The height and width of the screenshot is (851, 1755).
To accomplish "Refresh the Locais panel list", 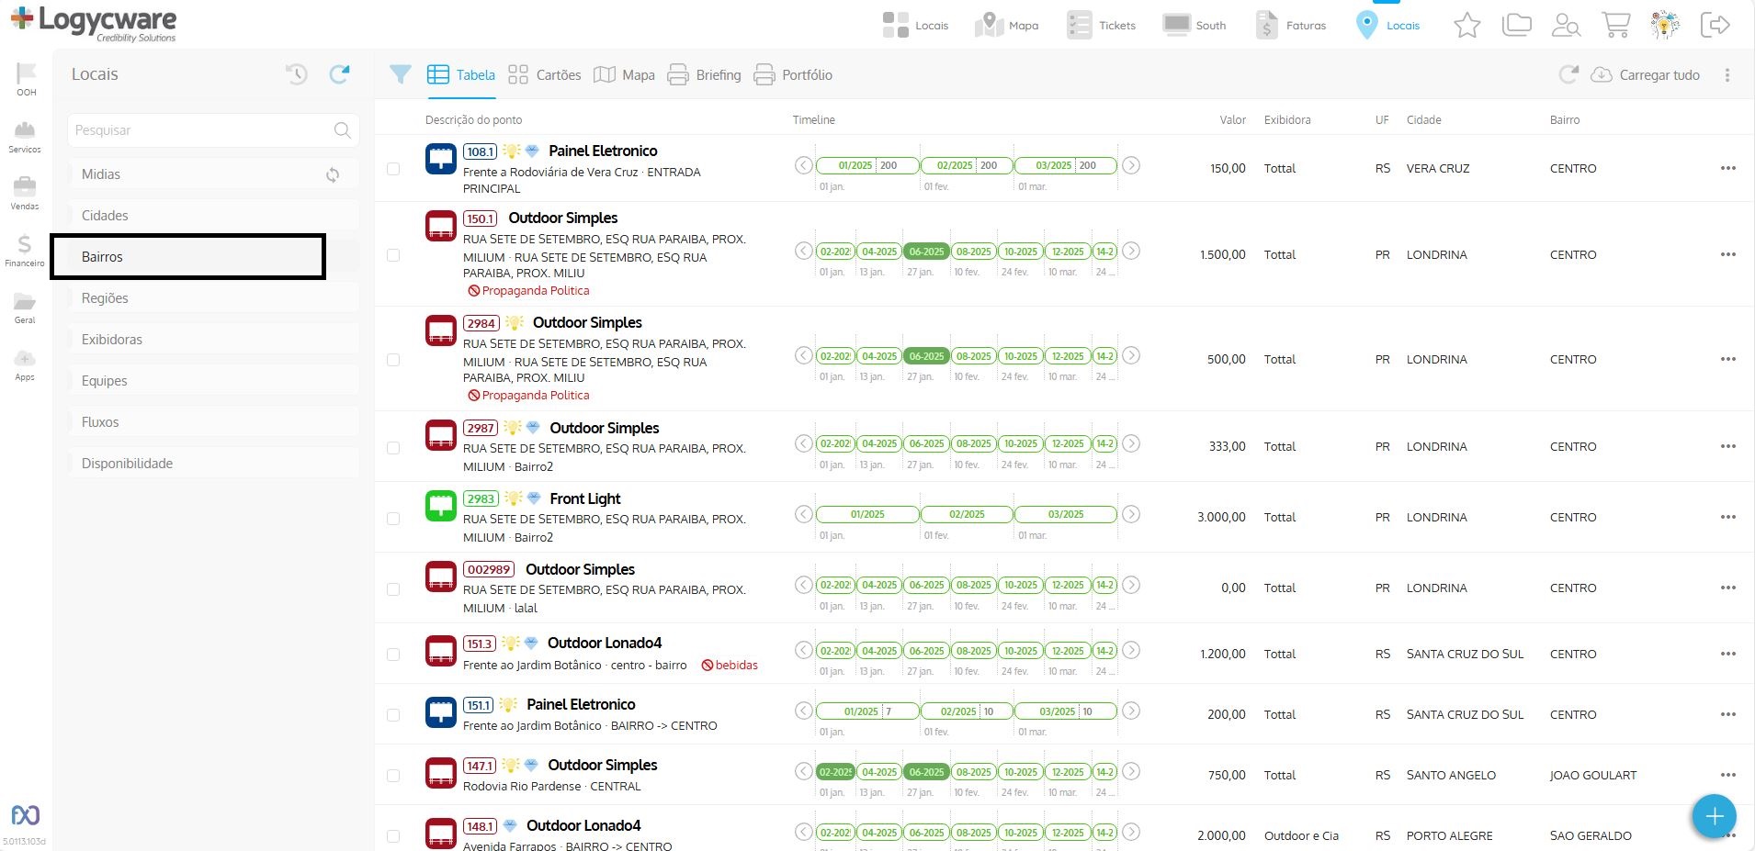I will [x=339, y=74].
